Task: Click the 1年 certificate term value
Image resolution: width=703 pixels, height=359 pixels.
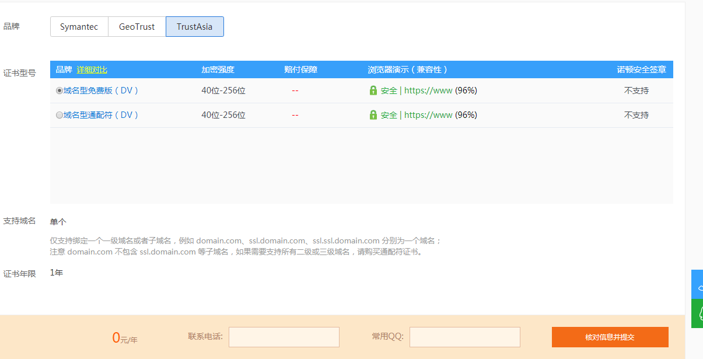Action: click(57, 273)
